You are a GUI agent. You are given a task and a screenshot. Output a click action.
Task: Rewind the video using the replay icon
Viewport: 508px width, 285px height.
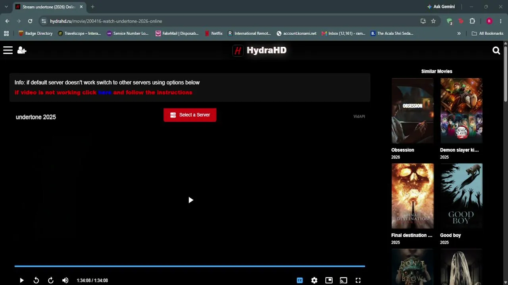(x=36, y=280)
